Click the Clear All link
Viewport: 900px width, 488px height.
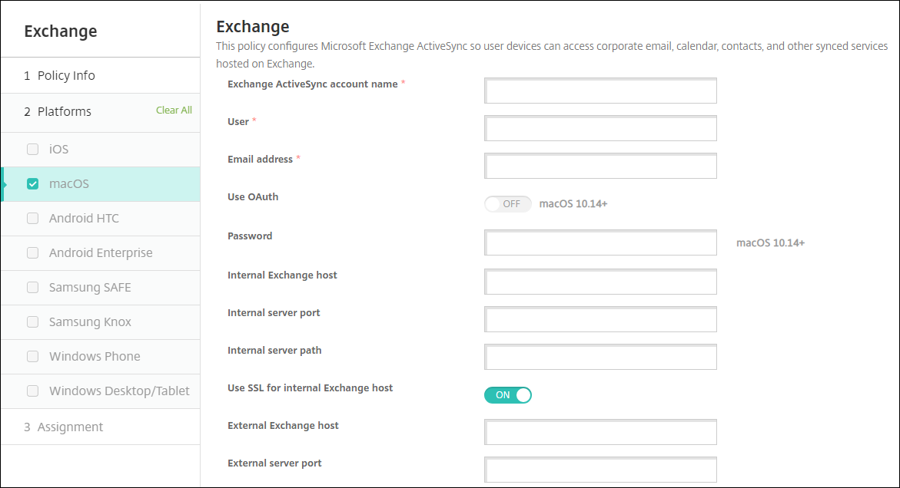tap(174, 110)
